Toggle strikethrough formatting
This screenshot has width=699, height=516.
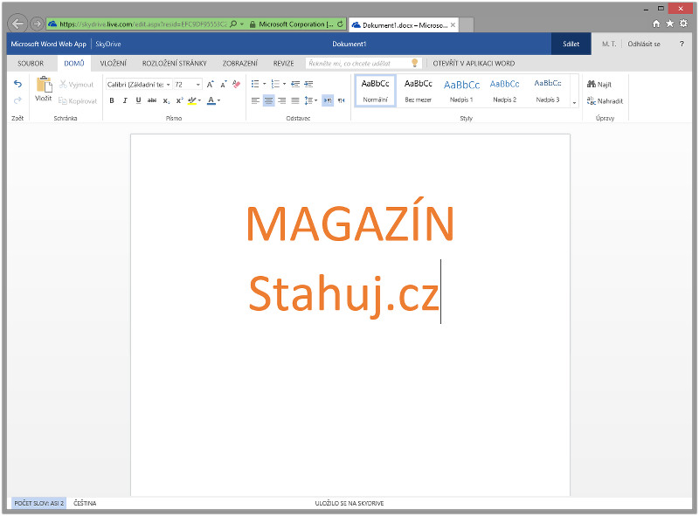click(x=152, y=100)
